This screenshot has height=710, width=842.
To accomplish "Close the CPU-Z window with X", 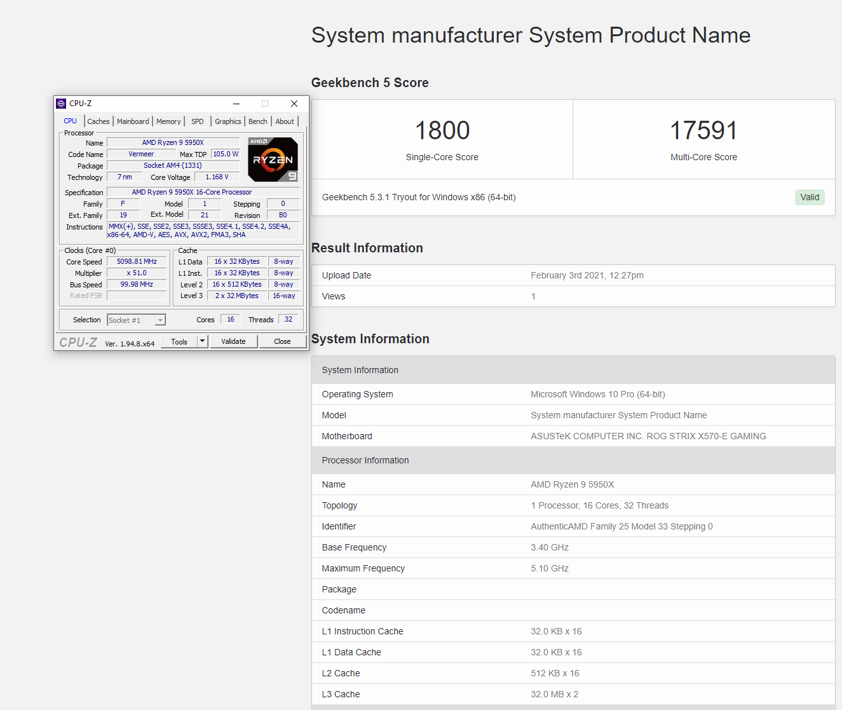I will pyautogui.click(x=294, y=104).
